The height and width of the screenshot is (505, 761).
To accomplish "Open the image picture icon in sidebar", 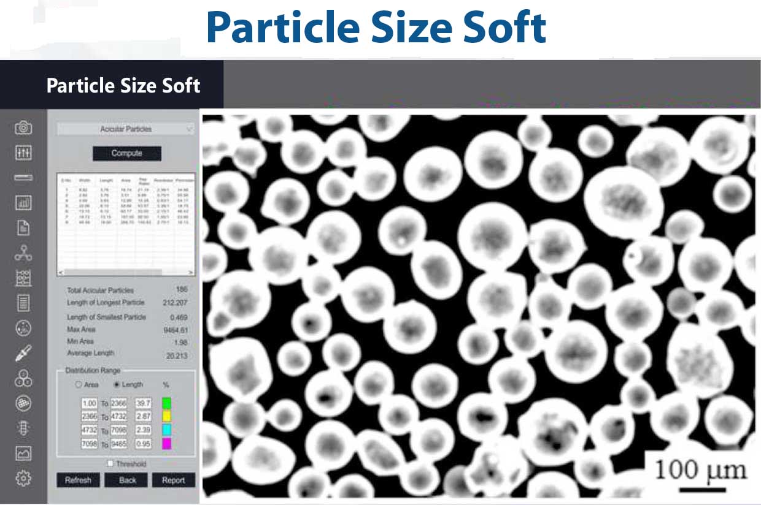I will coord(23,454).
